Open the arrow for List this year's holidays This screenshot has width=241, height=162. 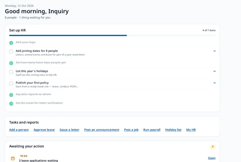click(214, 71)
